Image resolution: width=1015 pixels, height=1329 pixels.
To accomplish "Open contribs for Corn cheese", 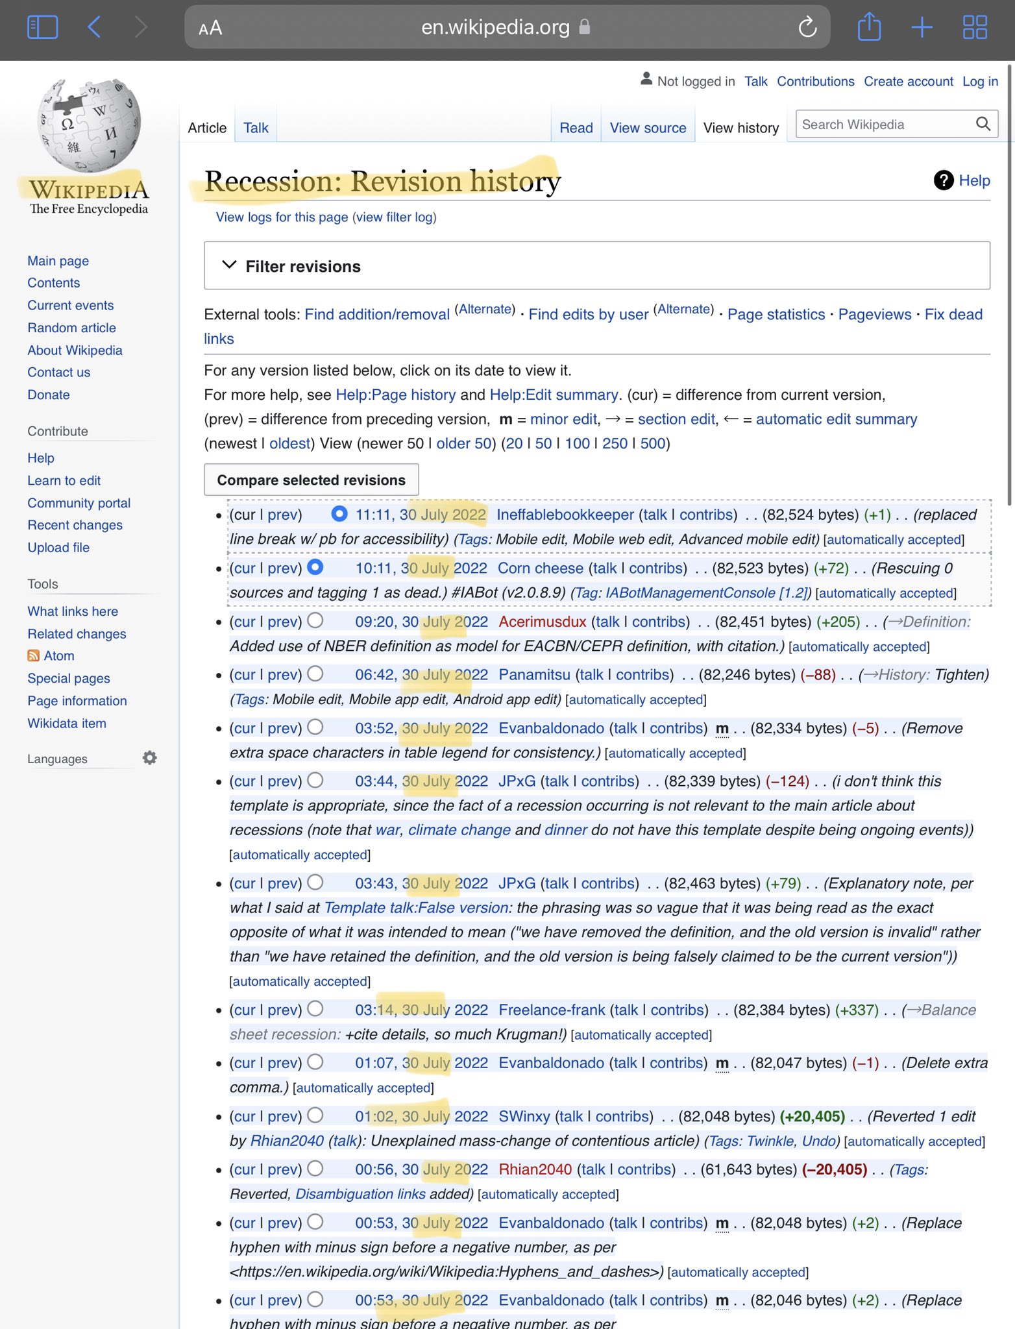I will pos(655,568).
